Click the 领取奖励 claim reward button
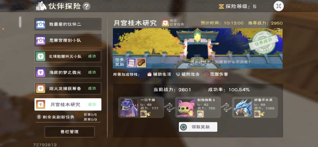318x147 pixels. (198, 127)
